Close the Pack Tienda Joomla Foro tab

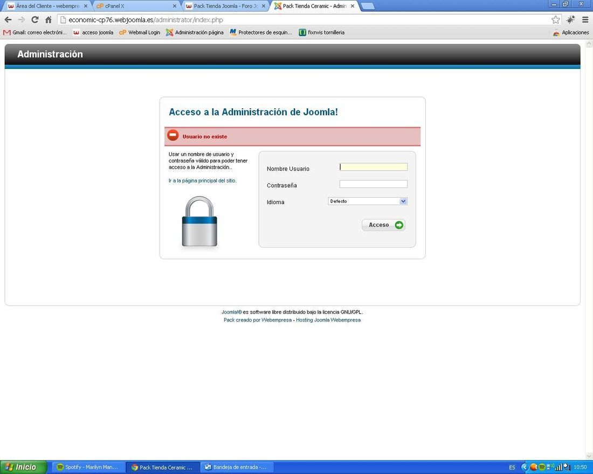tap(264, 6)
